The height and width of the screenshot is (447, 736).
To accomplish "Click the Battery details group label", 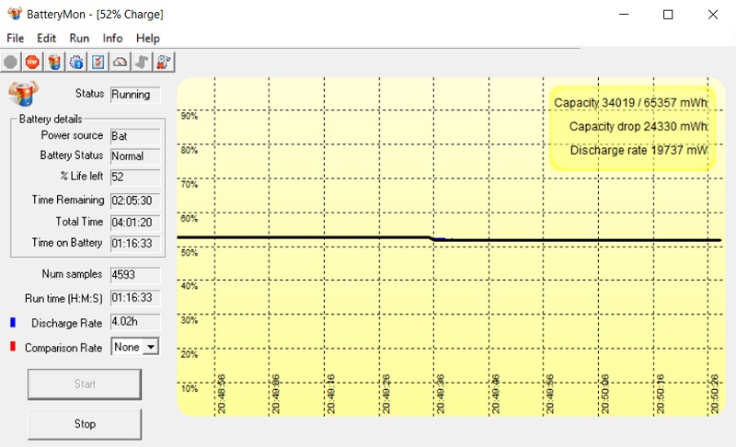I will pos(51,120).
